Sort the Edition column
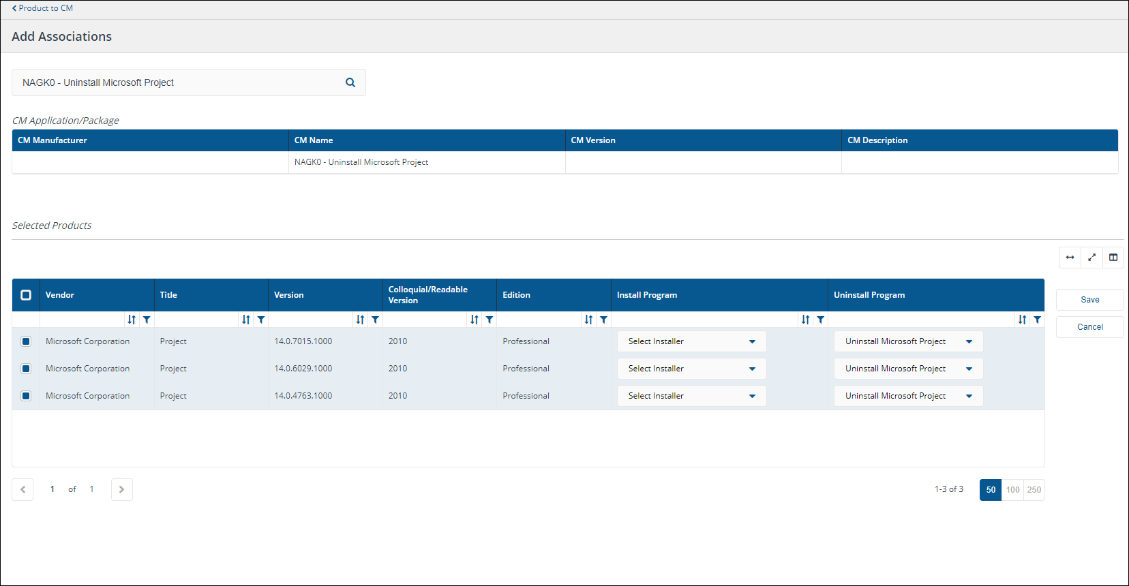Viewport: 1129px width, 586px height. pyautogui.click(x=588, y=320)
